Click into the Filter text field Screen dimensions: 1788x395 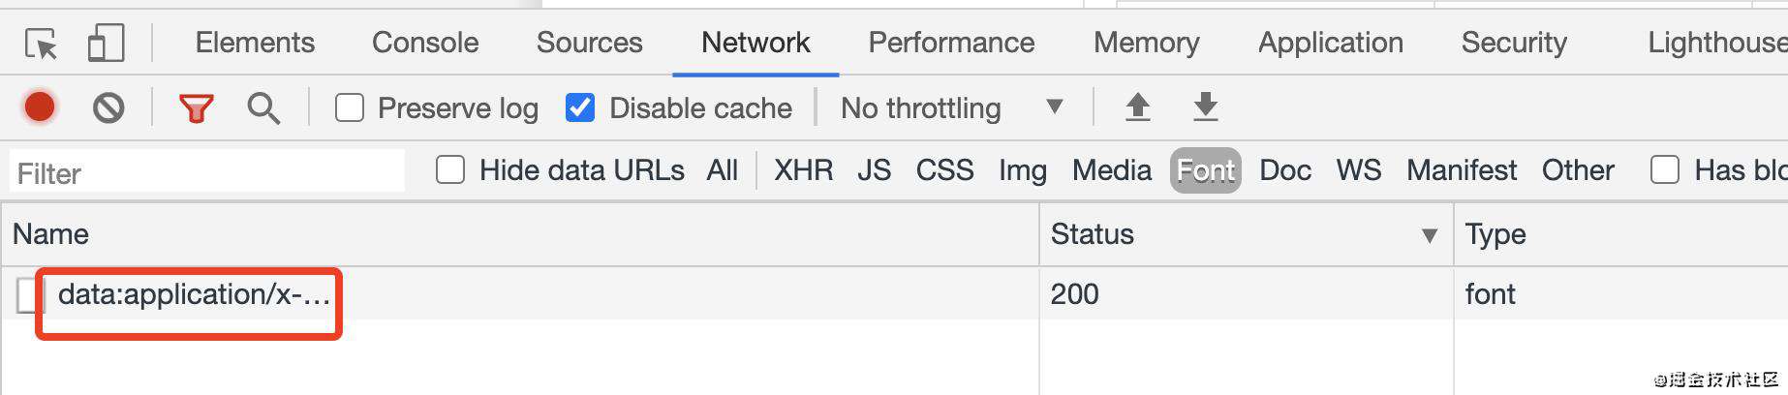[x=207, y=173]
